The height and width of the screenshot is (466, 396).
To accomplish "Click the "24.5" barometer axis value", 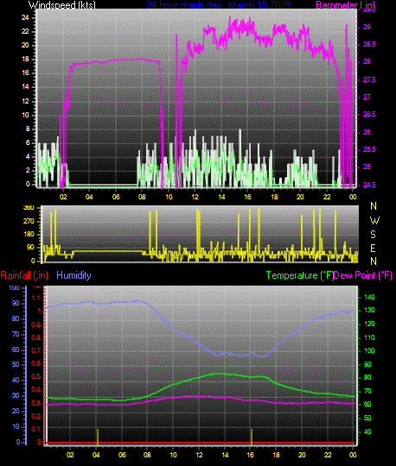I will tap(369, 185).
